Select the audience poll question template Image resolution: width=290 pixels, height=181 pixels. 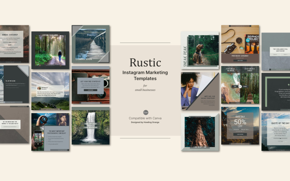point(276,51)
